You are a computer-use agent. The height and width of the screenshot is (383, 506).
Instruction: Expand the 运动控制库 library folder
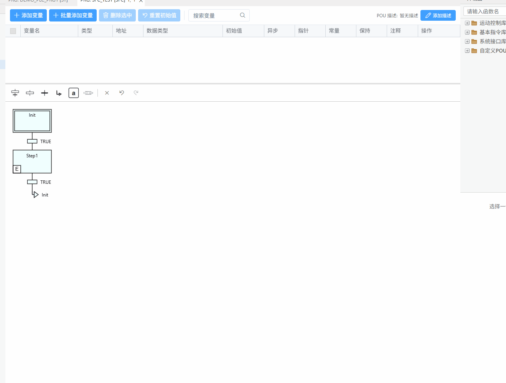click(467, 23)
